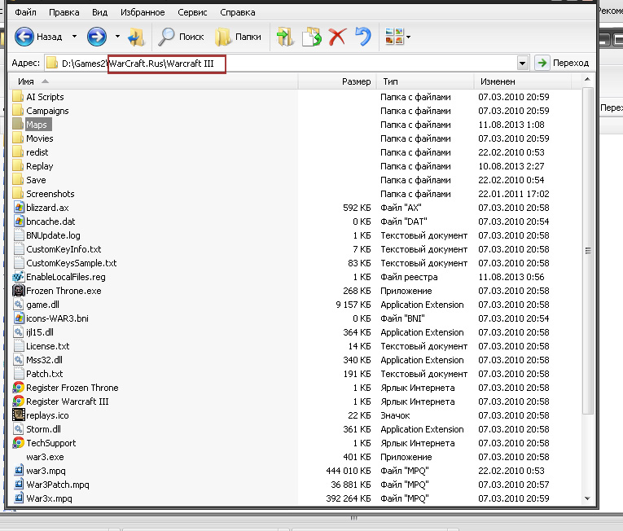Screen dimensions: 623x531
Task: Select the War3Patch.mpq file name
Action: coord(58,485)
